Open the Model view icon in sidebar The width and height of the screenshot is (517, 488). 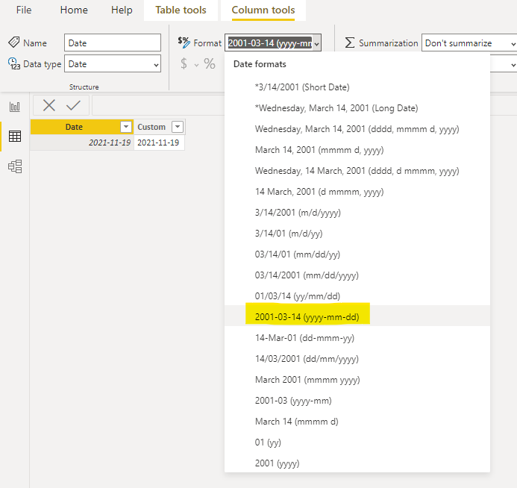[15, 166]
